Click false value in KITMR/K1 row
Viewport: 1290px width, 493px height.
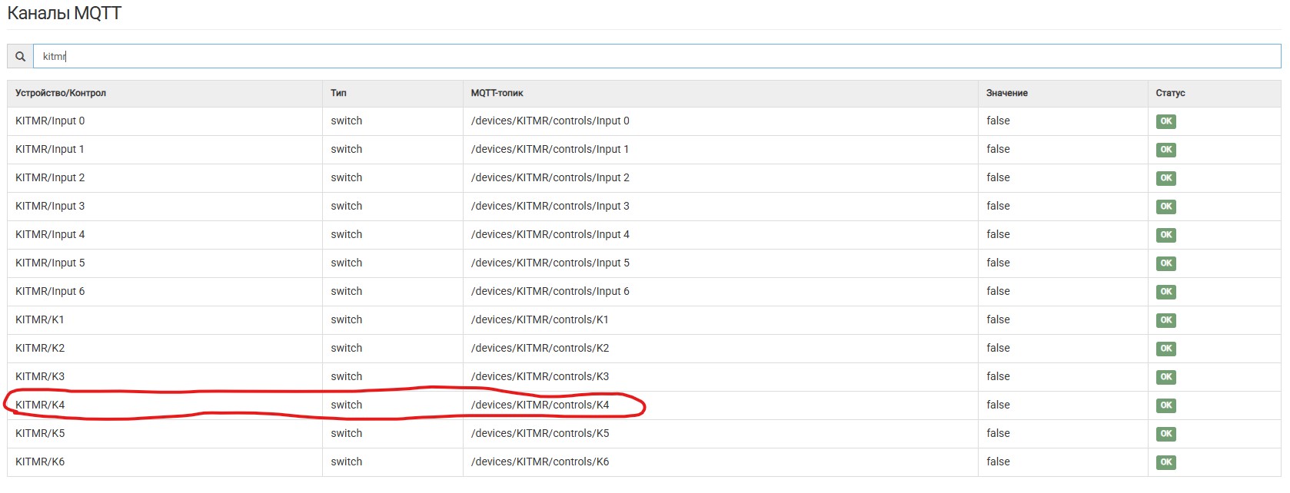coord(998,319)
